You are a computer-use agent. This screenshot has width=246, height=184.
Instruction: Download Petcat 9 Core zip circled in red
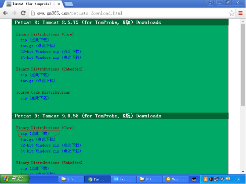[35, 134]
